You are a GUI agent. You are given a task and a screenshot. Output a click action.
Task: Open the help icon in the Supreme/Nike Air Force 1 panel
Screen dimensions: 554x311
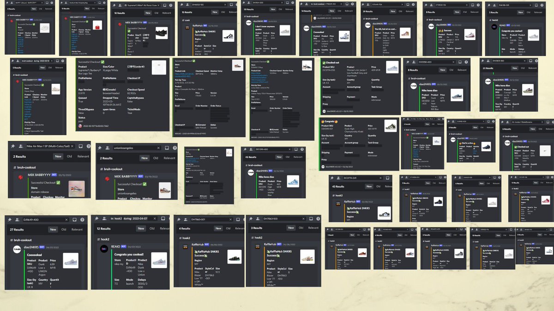(171, 5)
